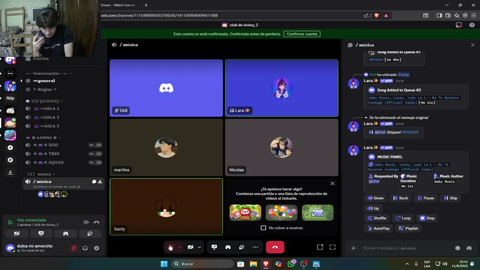Collapse the Conversación category
This screenshot has width=480, height=270.
tap(48, 73)
